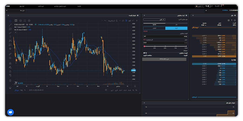This screenshot has height=121, width=243.
Task: Collapse the indicator legend chevron
Action: click(x=15, y=33)
